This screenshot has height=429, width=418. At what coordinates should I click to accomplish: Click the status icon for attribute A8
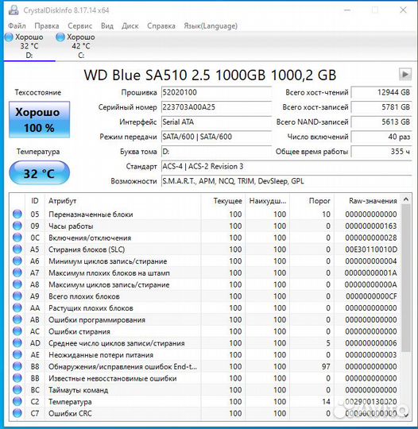click(17, 284)
